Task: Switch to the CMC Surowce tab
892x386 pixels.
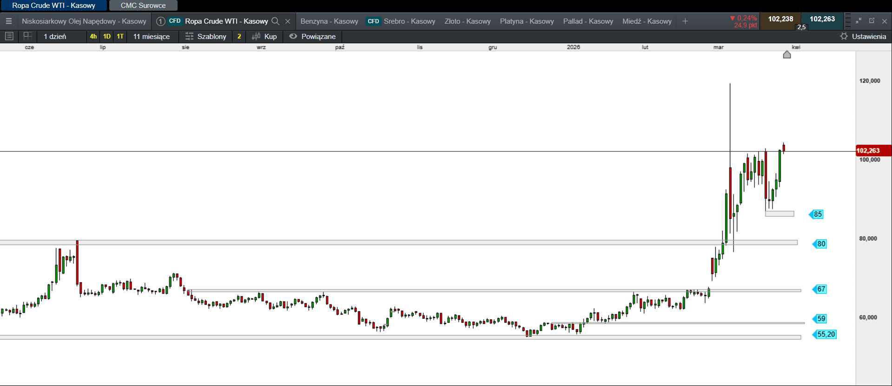Action: coord(143,6)
